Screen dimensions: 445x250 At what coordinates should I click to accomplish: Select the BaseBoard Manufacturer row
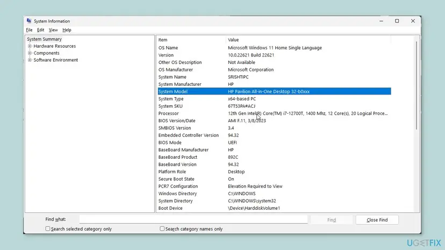pyautogui.click(x=274, y=150)
